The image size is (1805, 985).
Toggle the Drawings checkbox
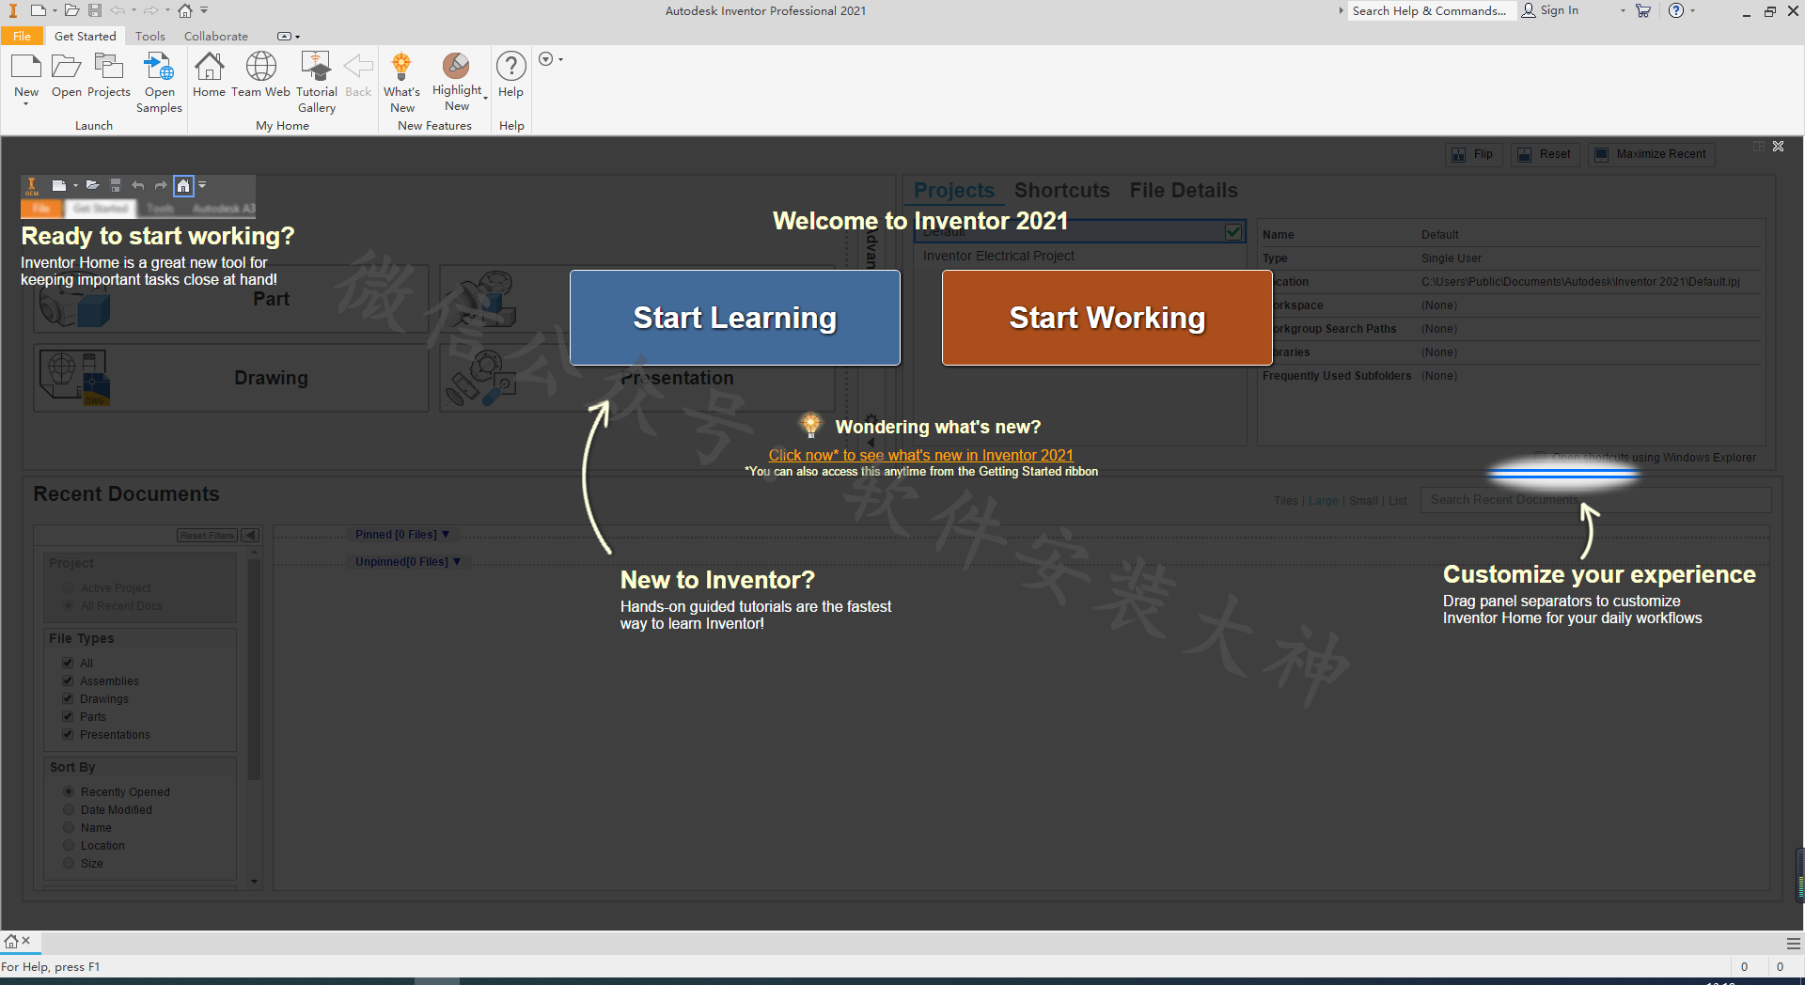click(68, 698)
